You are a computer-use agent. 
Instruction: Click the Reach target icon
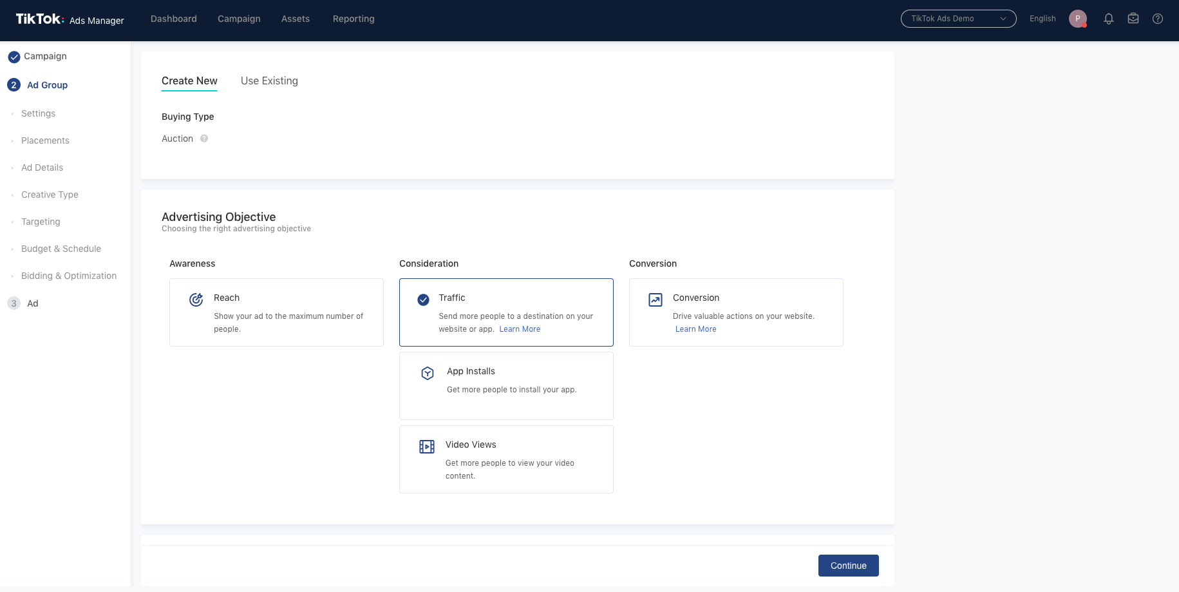tap(196, 300)
